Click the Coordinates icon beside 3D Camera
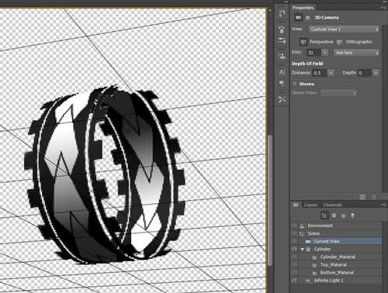Screen dimensions: 388x293 [x=308, y=18]
